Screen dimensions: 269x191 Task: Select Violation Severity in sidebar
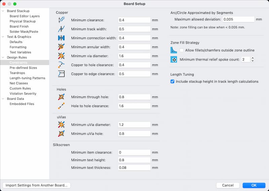[x=23, y=94]
